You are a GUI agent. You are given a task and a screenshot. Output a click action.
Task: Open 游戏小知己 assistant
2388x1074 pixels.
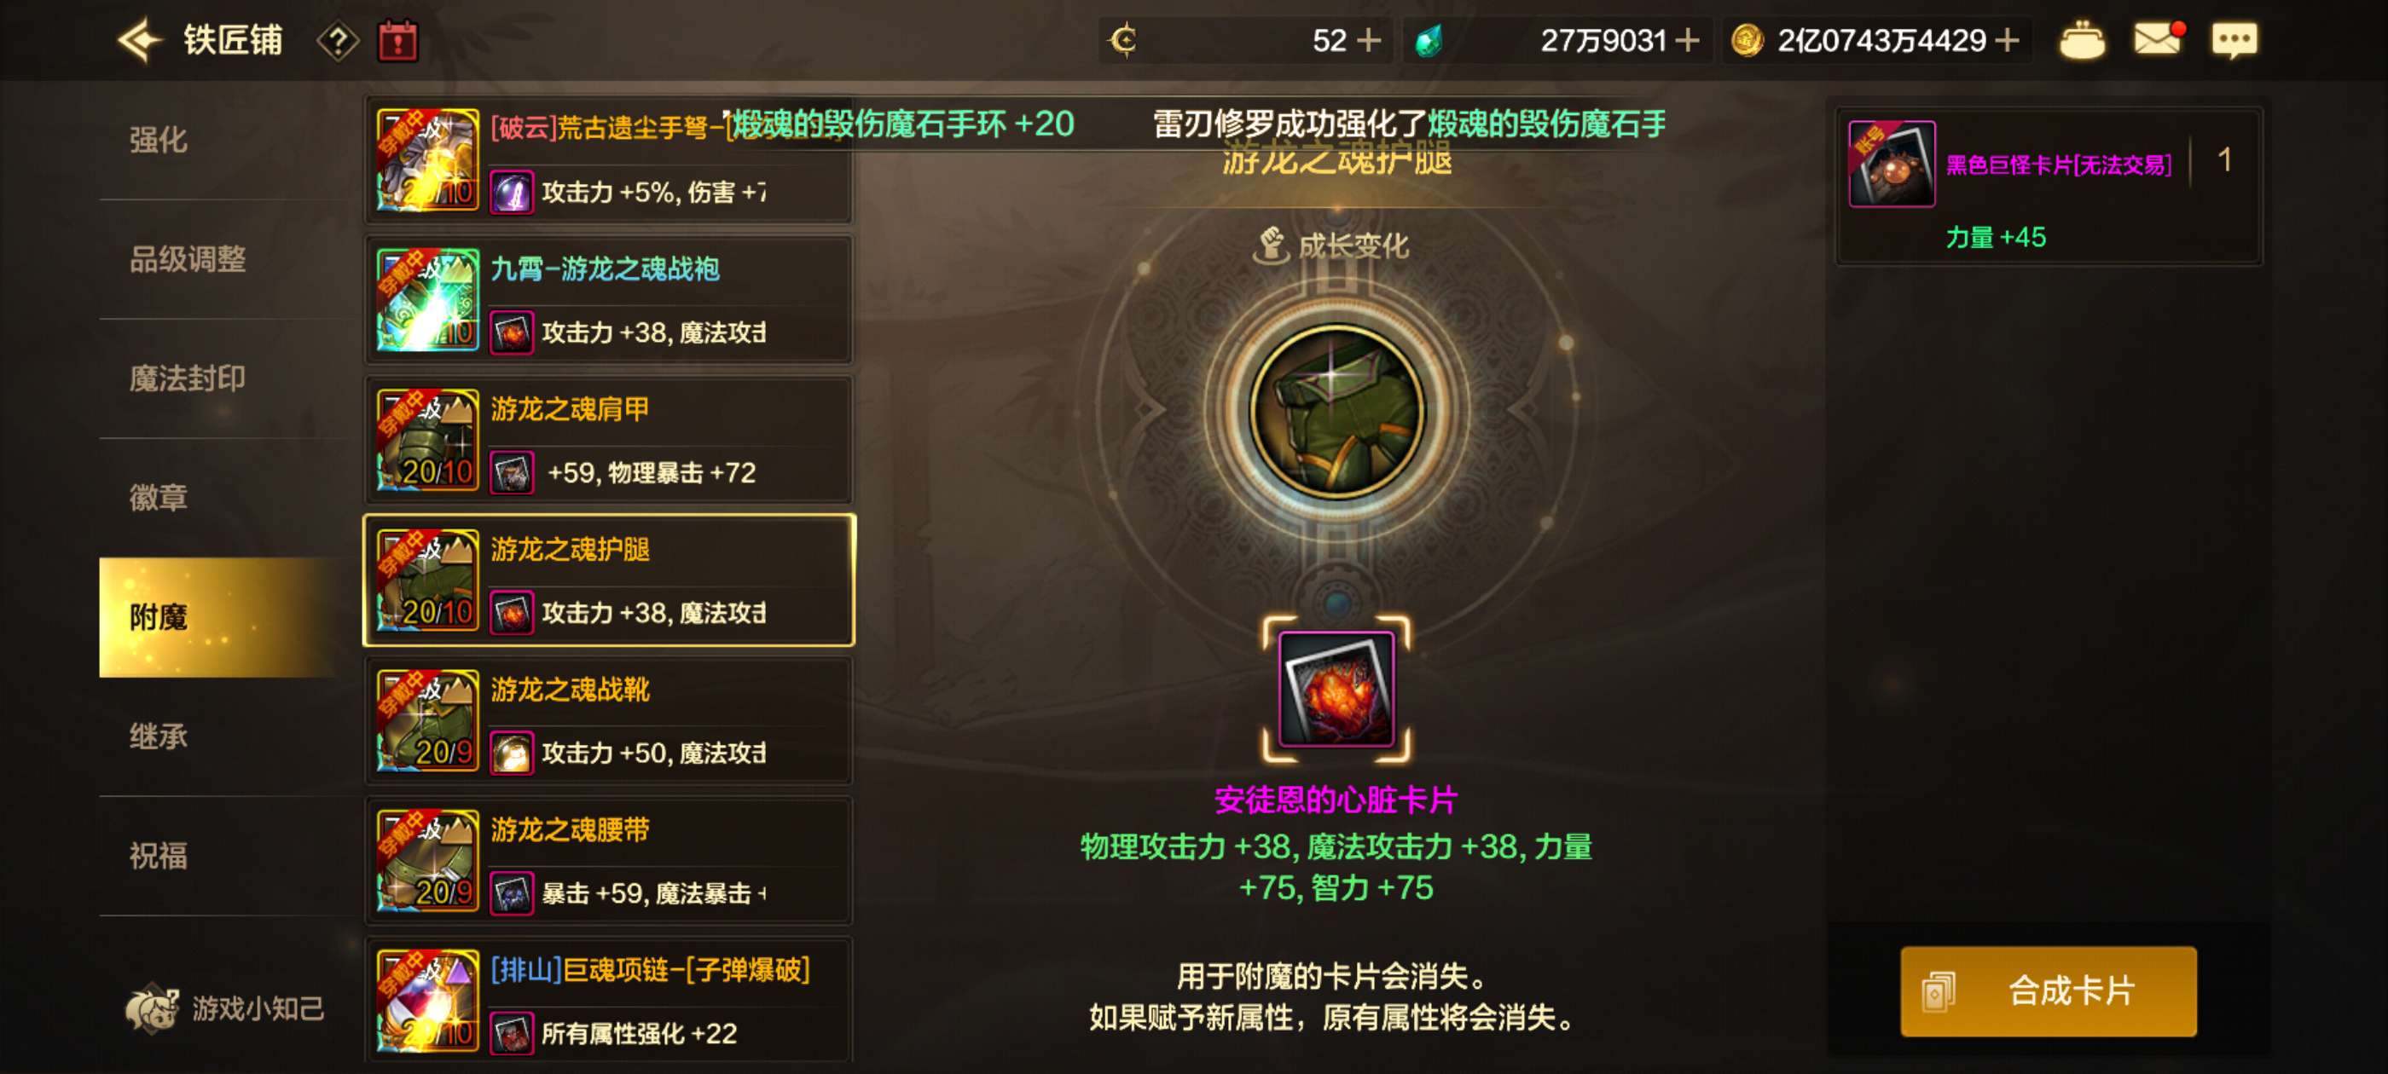coord(225,1008)
